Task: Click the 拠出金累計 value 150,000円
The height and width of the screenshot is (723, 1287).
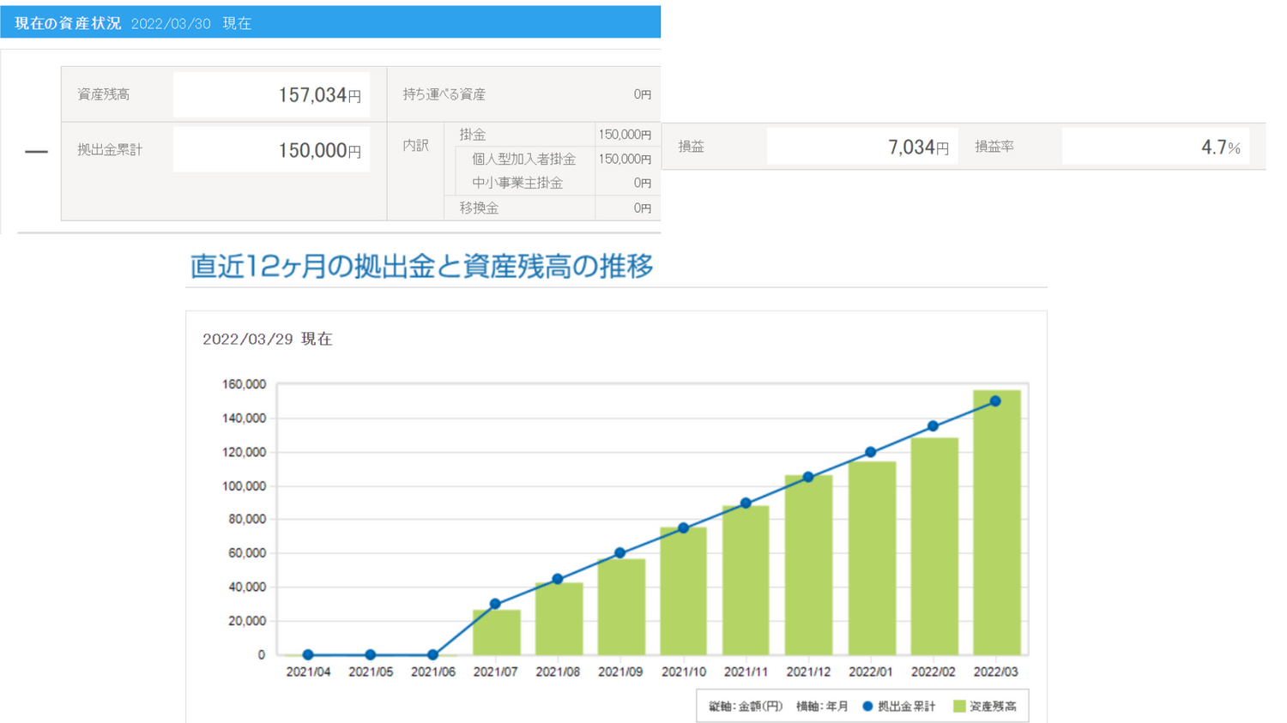Action: 319,151
